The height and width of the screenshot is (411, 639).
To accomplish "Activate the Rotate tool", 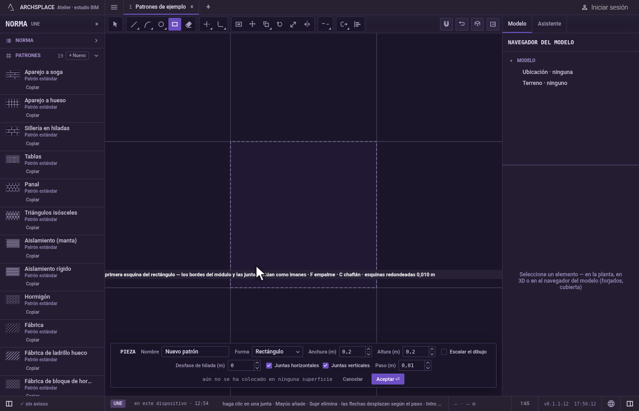I will pyautogui.click(x=280, y=24).
